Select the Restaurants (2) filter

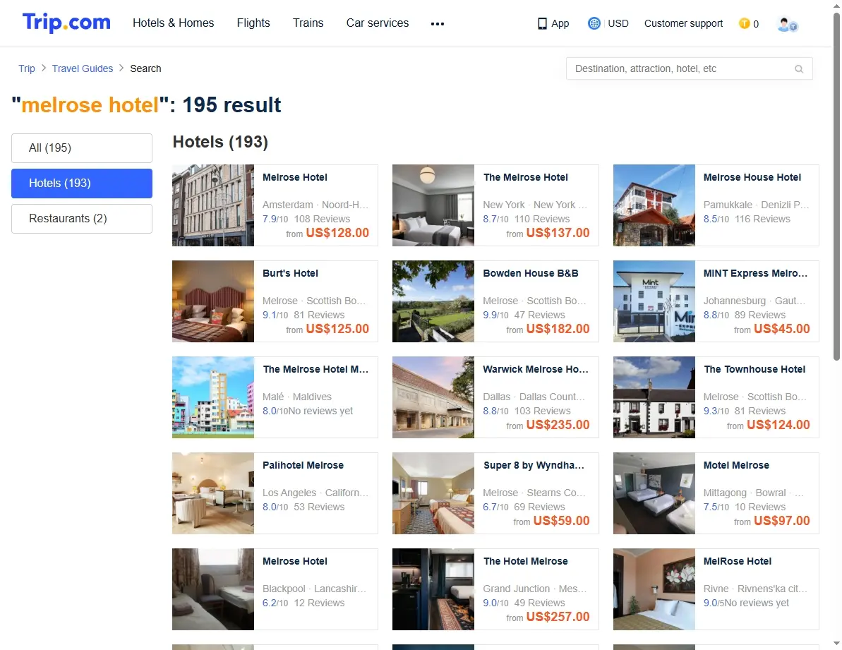pyautogui.click(x=82, y=219)
